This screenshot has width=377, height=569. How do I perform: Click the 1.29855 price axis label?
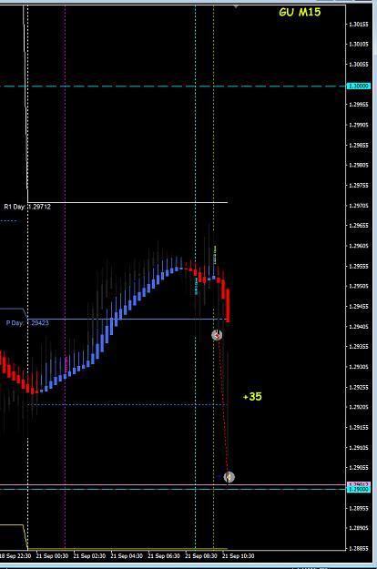[359, 146]
